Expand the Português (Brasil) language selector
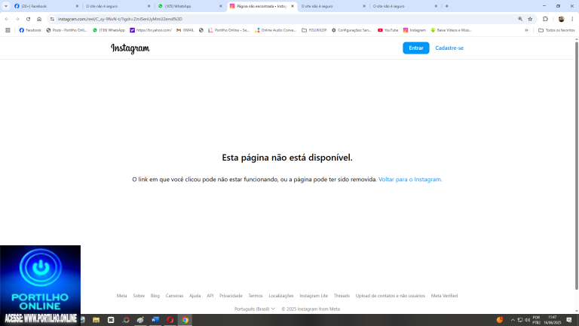 pyautogui.click(x=254, y=309)
